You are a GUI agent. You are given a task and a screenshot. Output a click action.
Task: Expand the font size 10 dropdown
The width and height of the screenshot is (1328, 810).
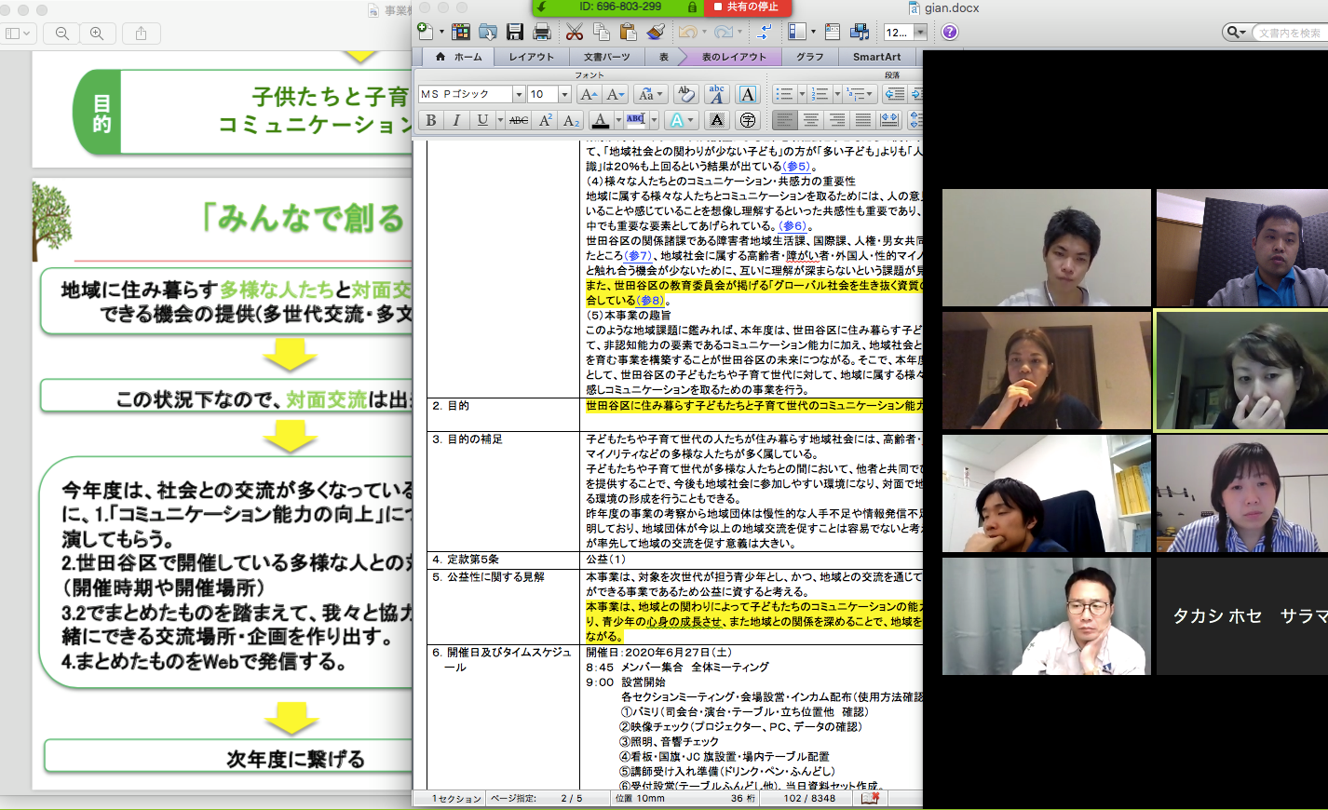click(564, 94)
